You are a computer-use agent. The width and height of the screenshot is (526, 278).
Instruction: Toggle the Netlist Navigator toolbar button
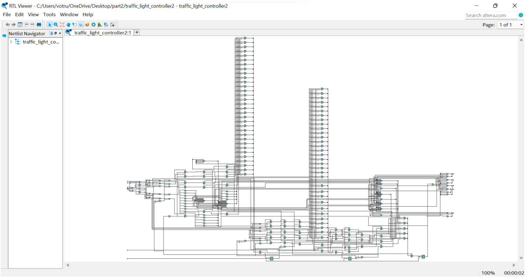coord(81,25)
